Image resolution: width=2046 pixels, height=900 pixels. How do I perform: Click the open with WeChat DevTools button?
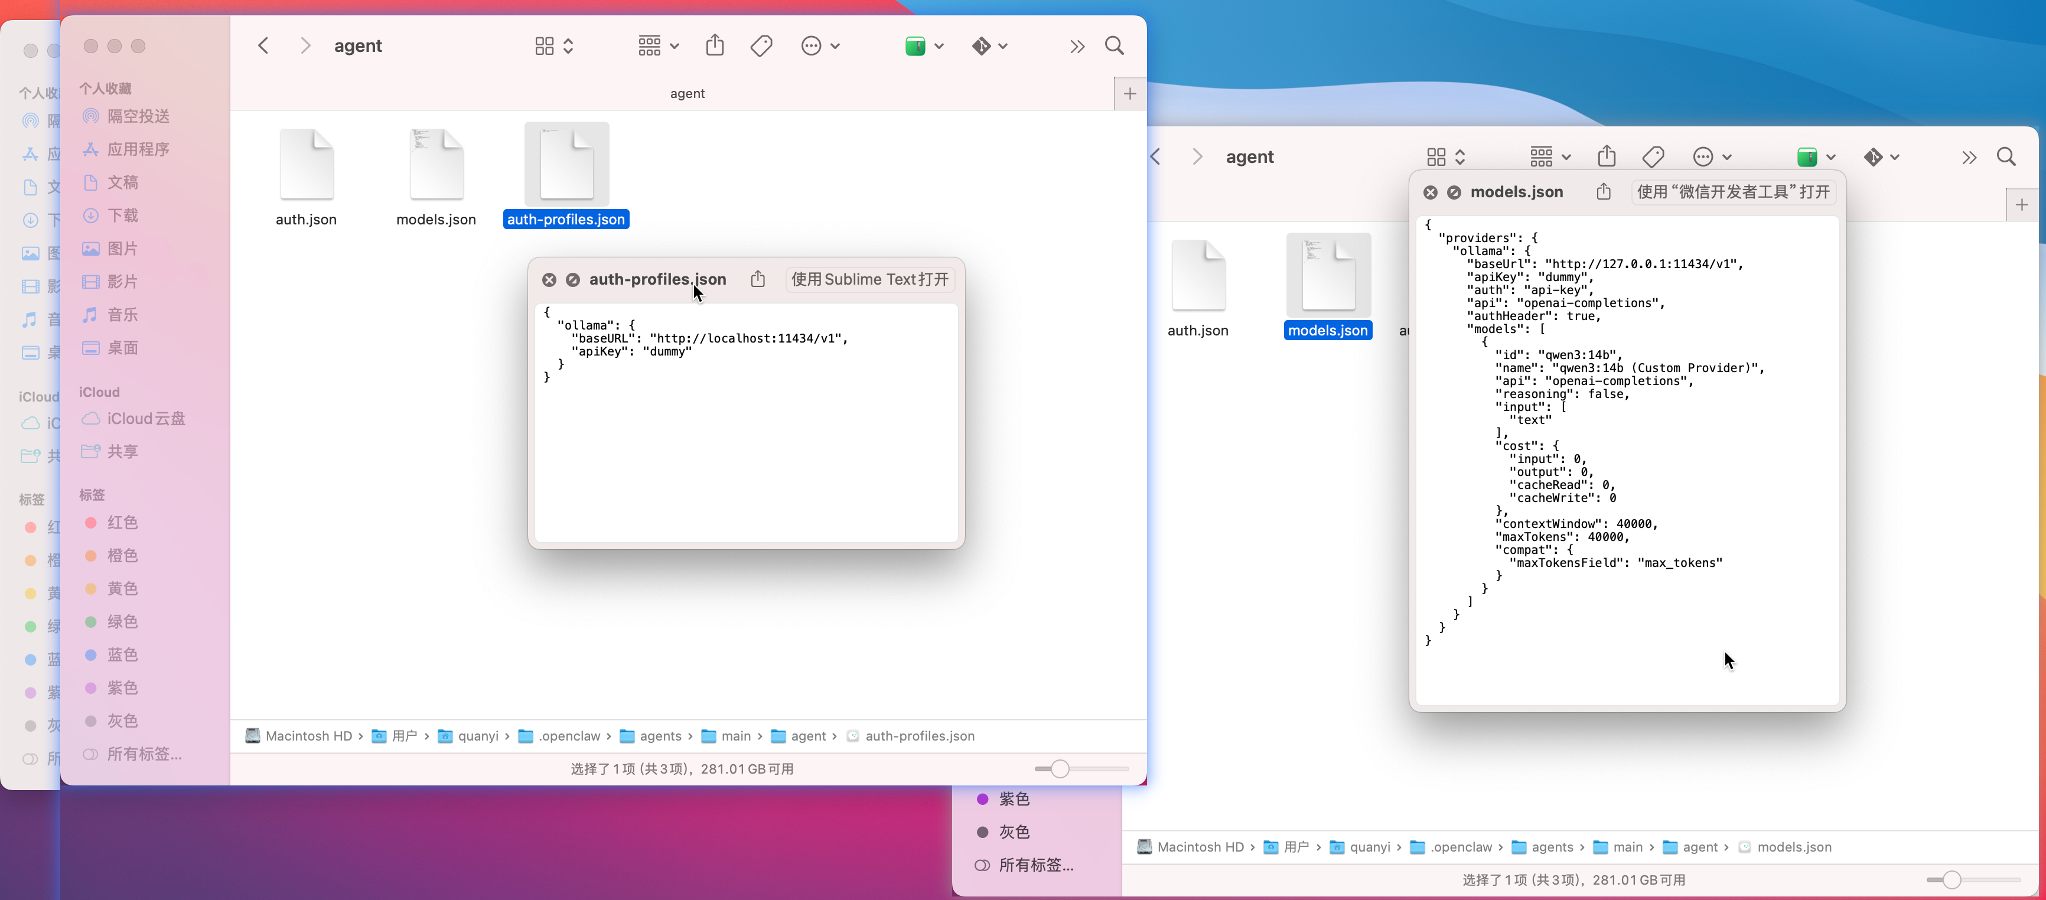tap(1732, 191)
